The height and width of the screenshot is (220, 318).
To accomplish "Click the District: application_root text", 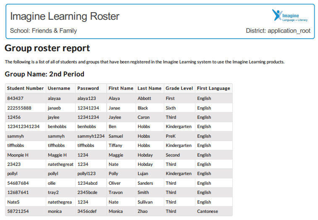I will click(x=278, y=31).
